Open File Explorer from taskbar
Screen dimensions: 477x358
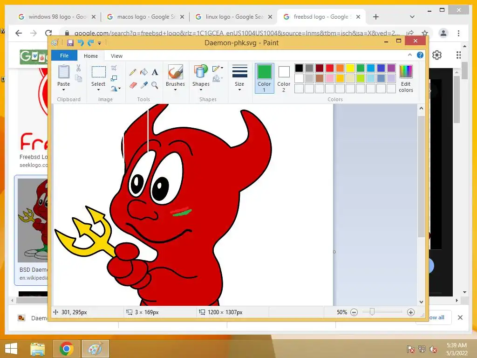(37, 349)
